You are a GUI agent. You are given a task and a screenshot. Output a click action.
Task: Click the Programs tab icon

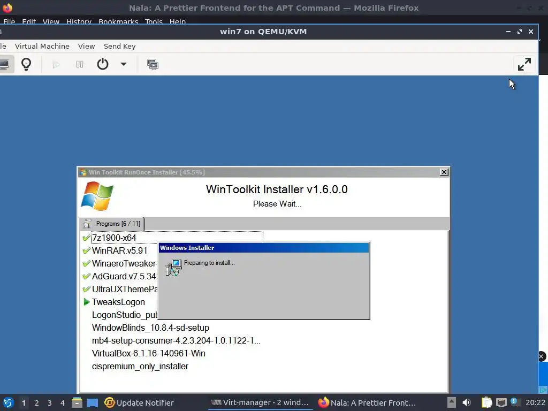click(87, 224)
